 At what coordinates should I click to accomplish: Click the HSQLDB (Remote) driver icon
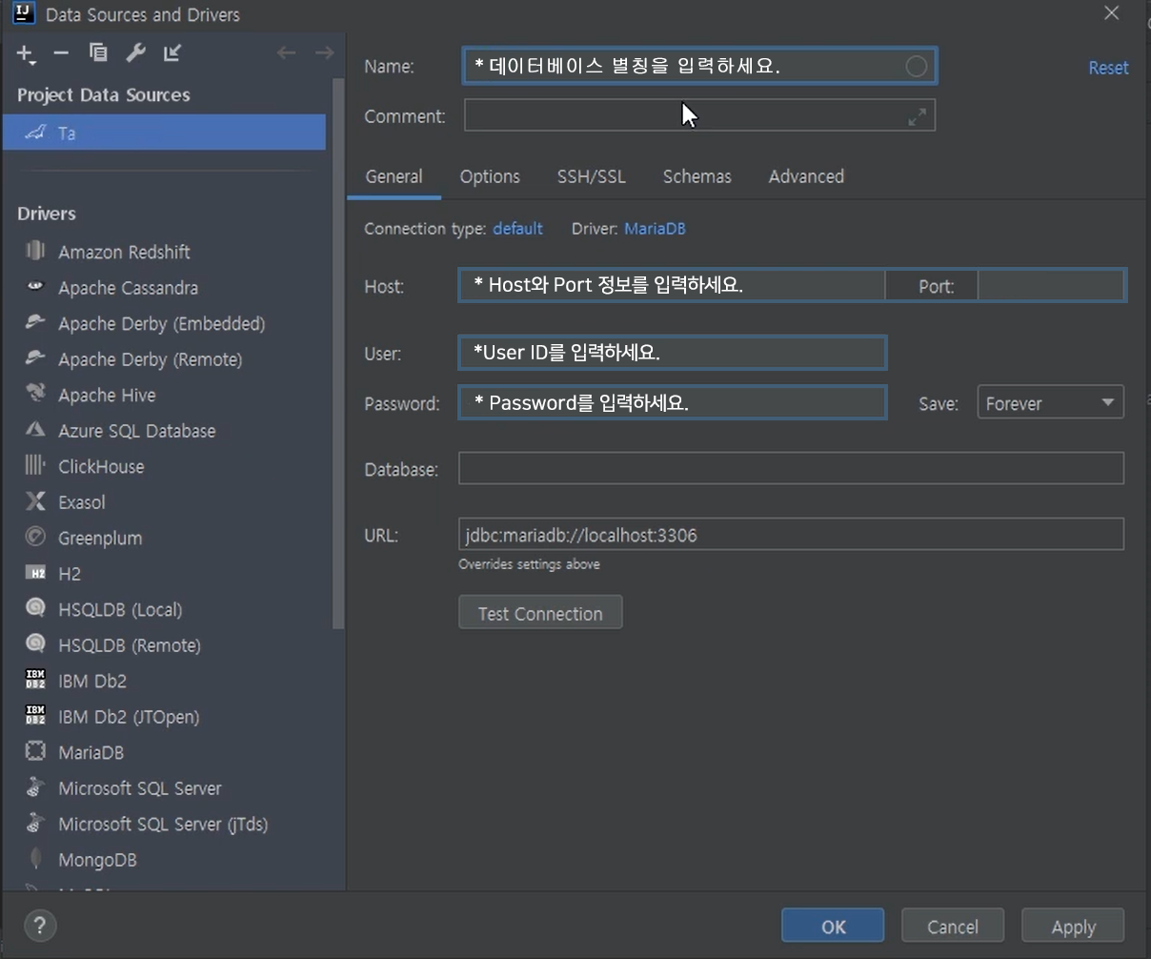[x=35, y=644]
